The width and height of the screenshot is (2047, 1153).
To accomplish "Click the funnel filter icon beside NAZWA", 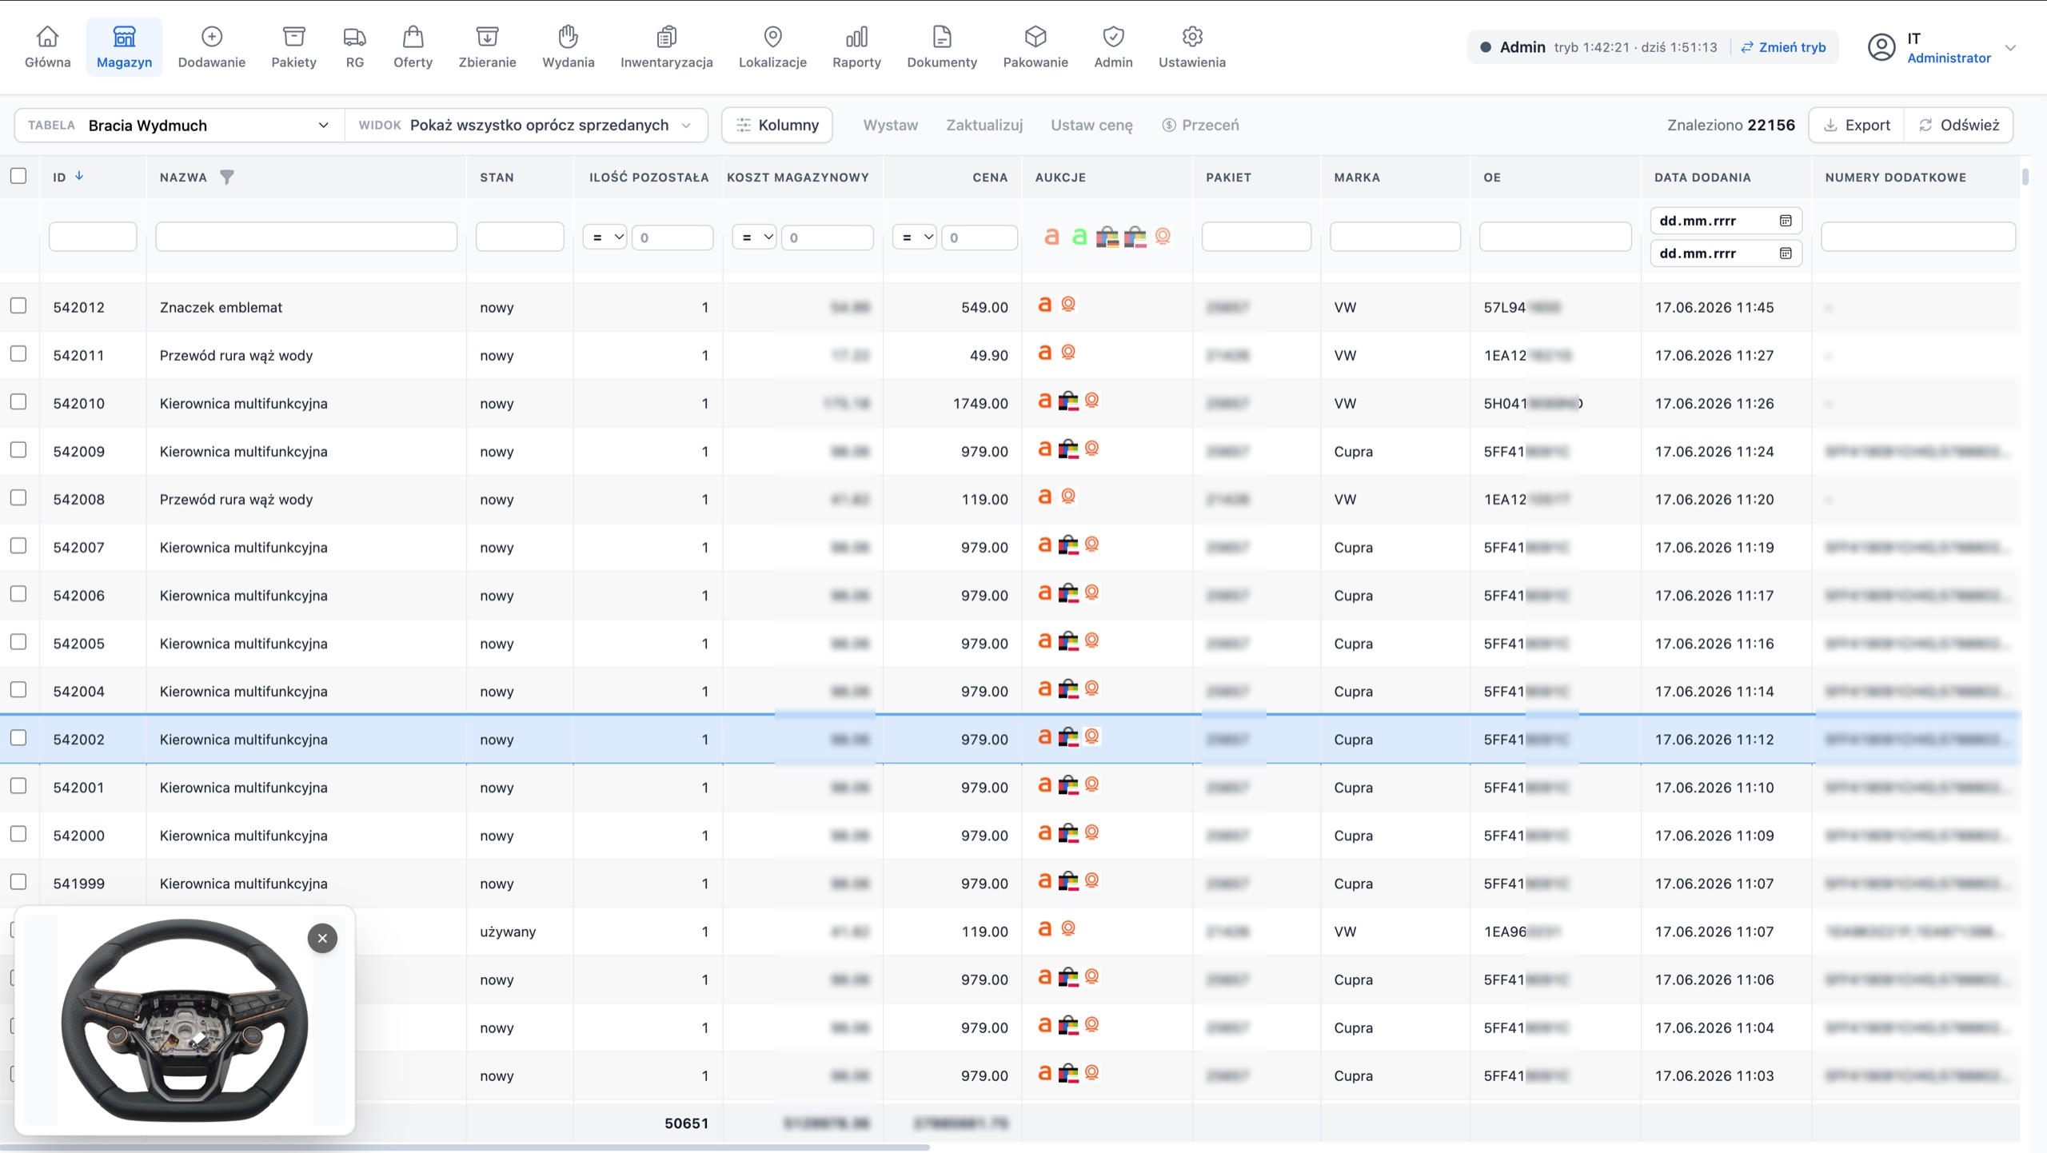I will coord(227,177).
